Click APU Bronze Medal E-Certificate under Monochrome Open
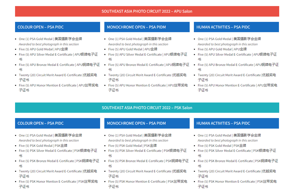Image resolution: width=294 pixels, height=195 pixels. coord(149,67)
